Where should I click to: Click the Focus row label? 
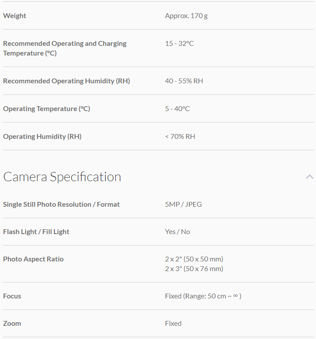pos(12,296)
